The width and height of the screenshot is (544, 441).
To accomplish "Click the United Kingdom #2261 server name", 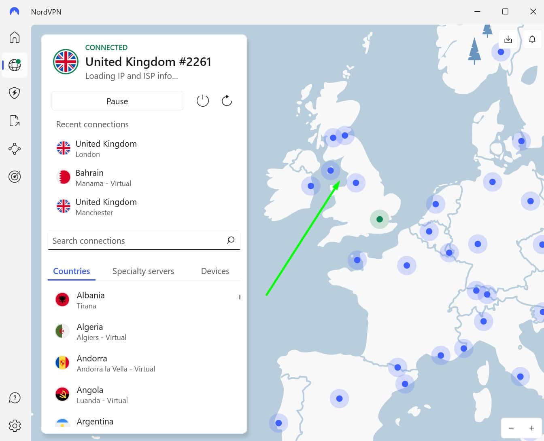I will [148, 61].
